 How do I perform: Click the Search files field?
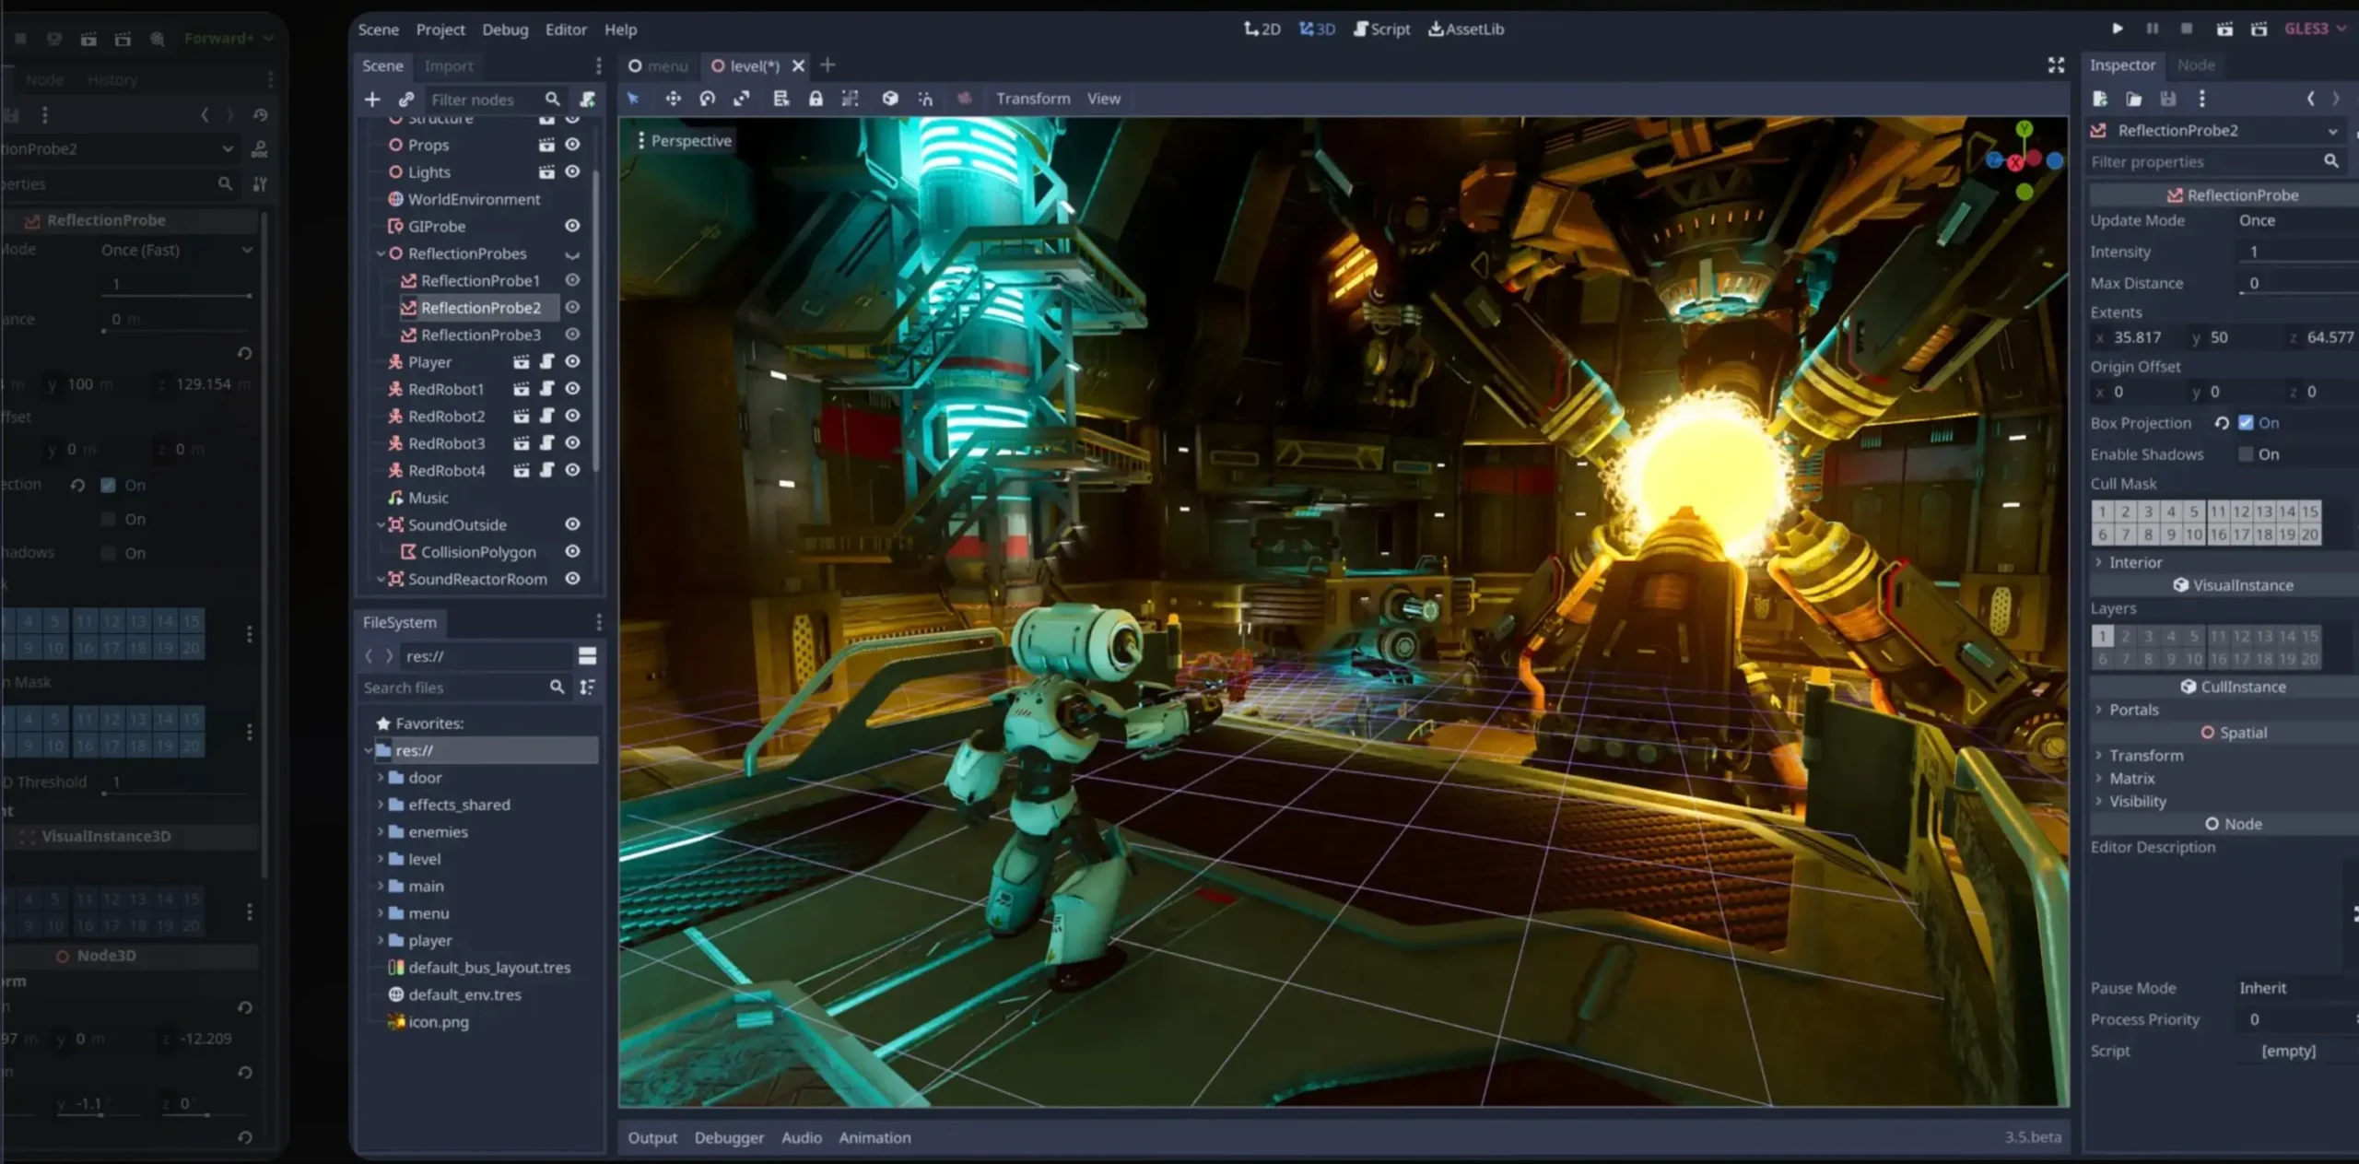point(464,688)
